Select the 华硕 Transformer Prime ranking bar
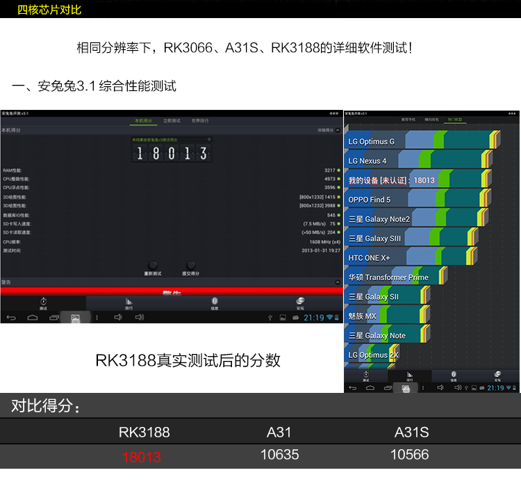Screen dimensions: 521x484 click(396, 276)
